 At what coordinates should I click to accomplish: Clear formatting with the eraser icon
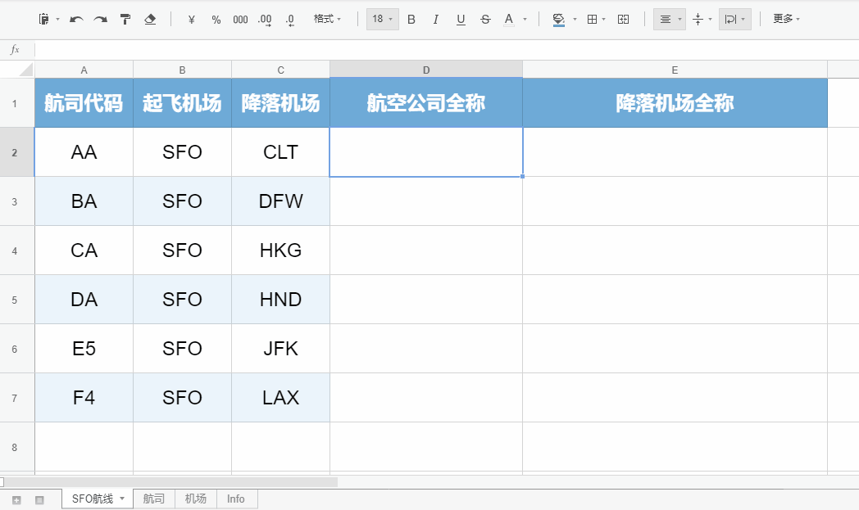pyautogui.click(x=150, y=18)
